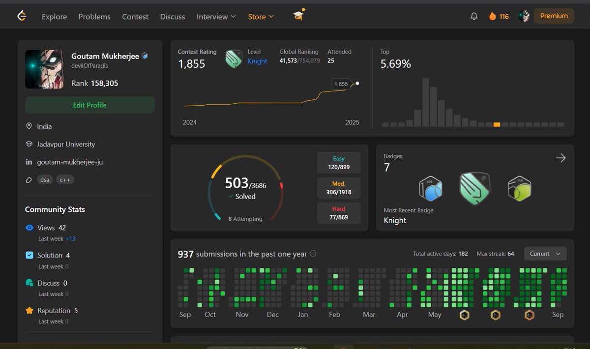Click the August monthly badge hexagon
The height and width of the screenshot is (349, 590).
[529, 315]
